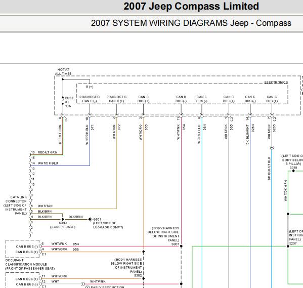Click 'RED/LT GRN' at data link pin 16
Image resolution: width=303 pixels, height=288 pixels.
(48, 152)
